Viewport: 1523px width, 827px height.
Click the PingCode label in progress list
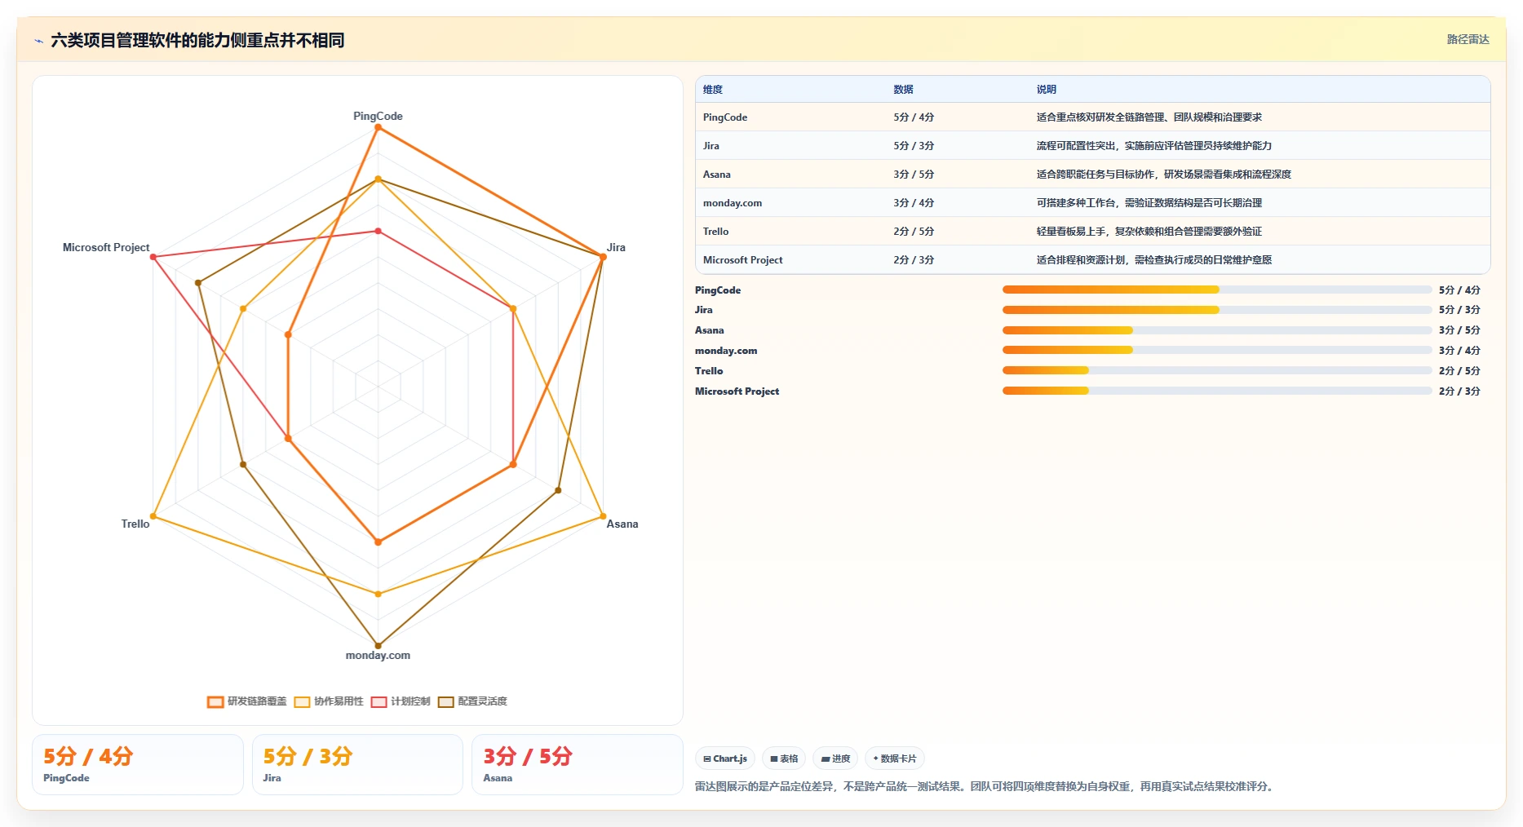(718, 290)
